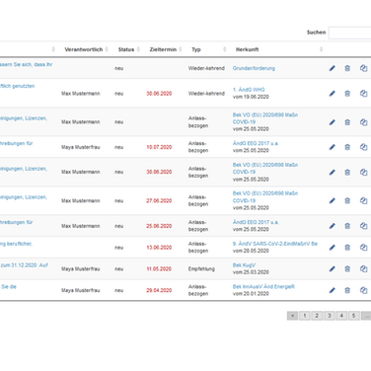371x371 pixels.
Task: Edit the row due 27.06.2020
Action: [x=333, y=200]
